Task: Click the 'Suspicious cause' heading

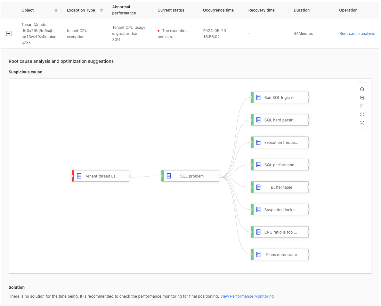Action: [x=25, y=72]
